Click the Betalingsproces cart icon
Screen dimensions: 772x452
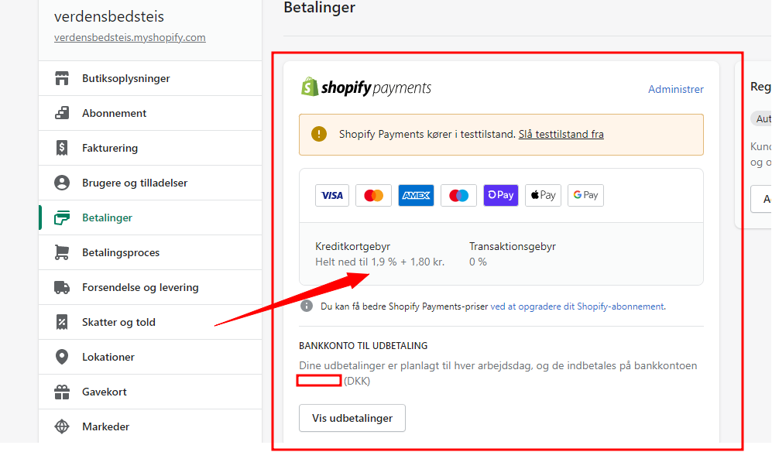click(61, 252)
